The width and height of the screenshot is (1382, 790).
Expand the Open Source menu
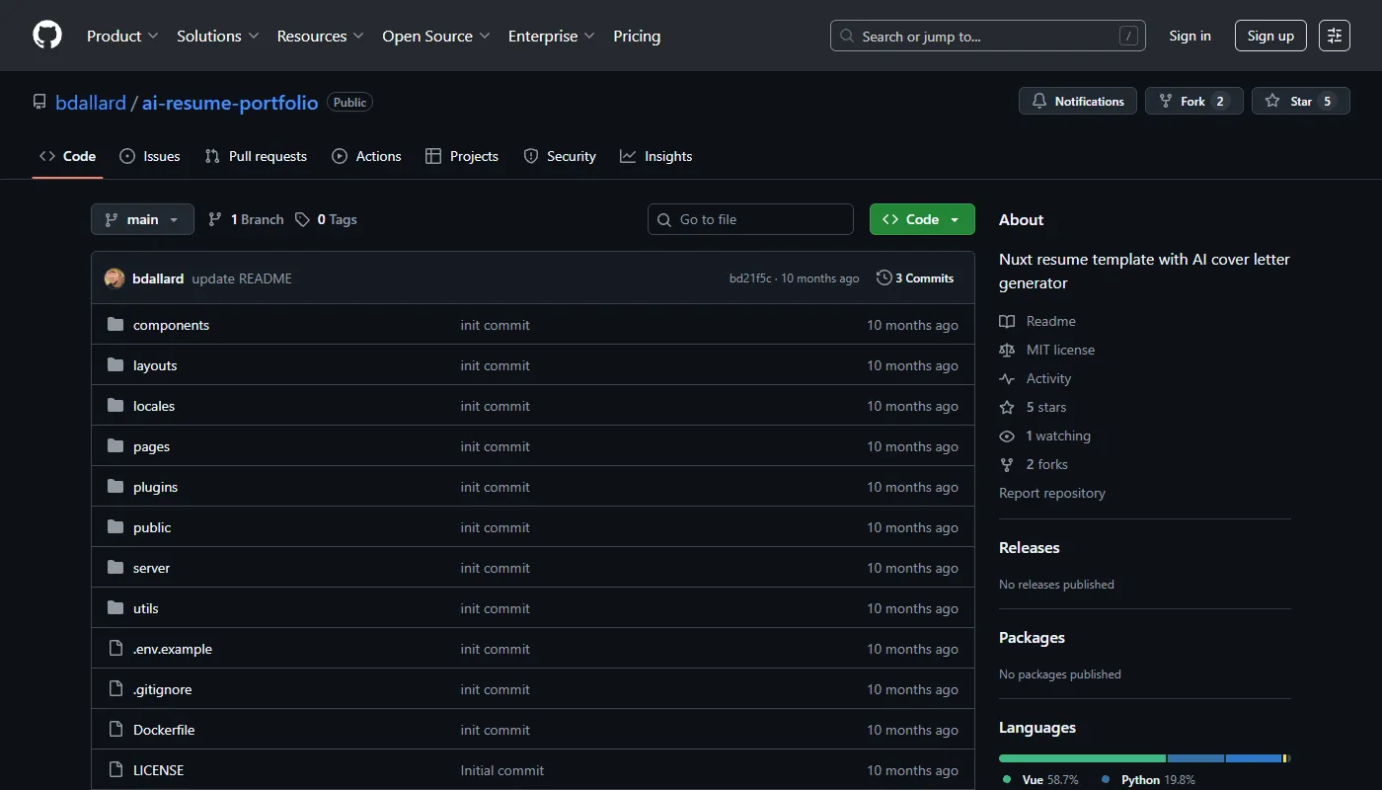click(x=435, y=36)
